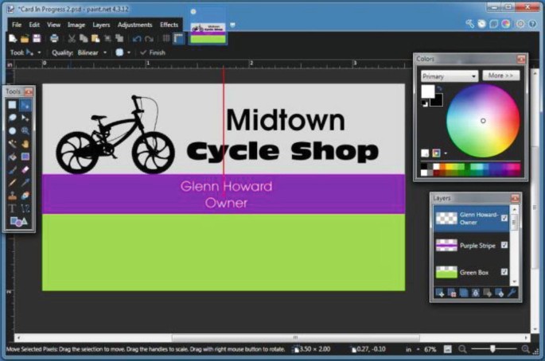Screen dimensions: 545x361
Task: Choose the Text tool in Tools panel
Action: 12,208
